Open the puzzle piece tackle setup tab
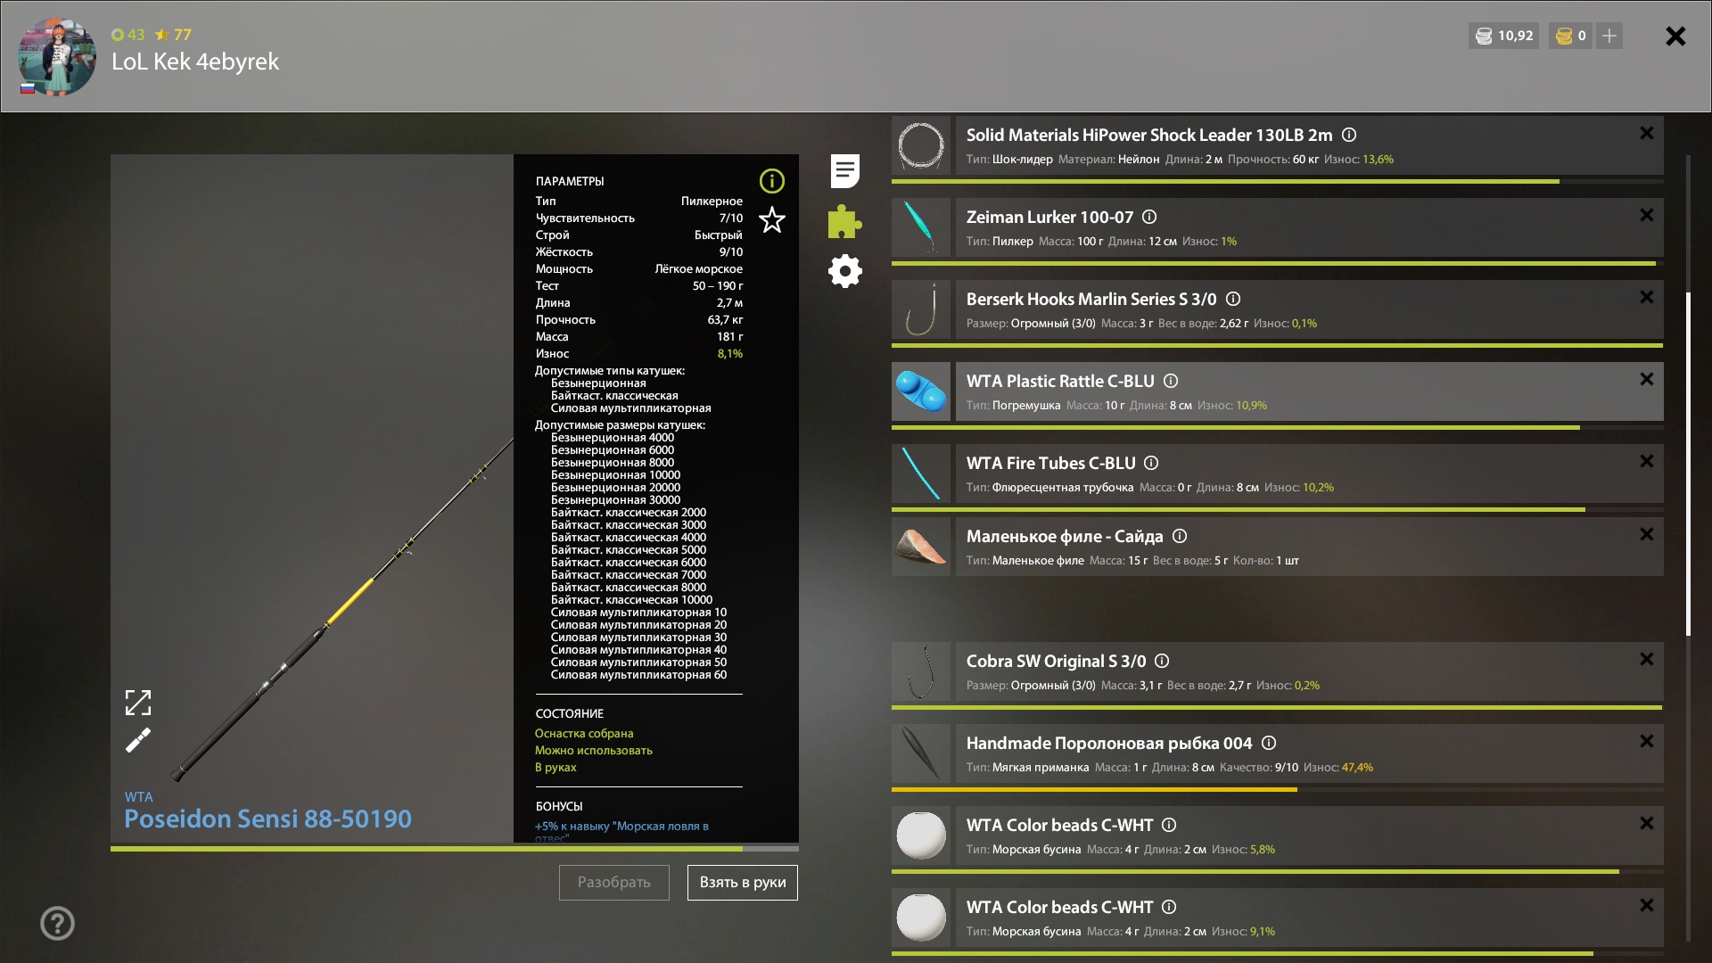Viewport: 1712px width, 963px height. pos(844,221)
